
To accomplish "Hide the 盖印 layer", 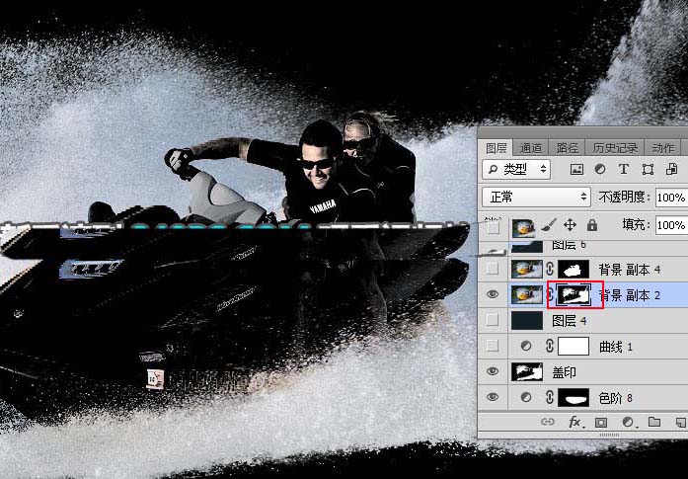I will tap(493, 372).
